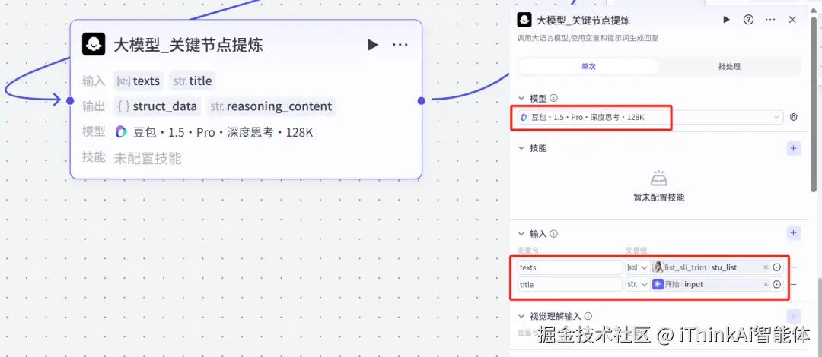Click the canvas node's ghost avatar icon
Image resolution: width=822 pixels, height=357 pixels.
(94, 44)
